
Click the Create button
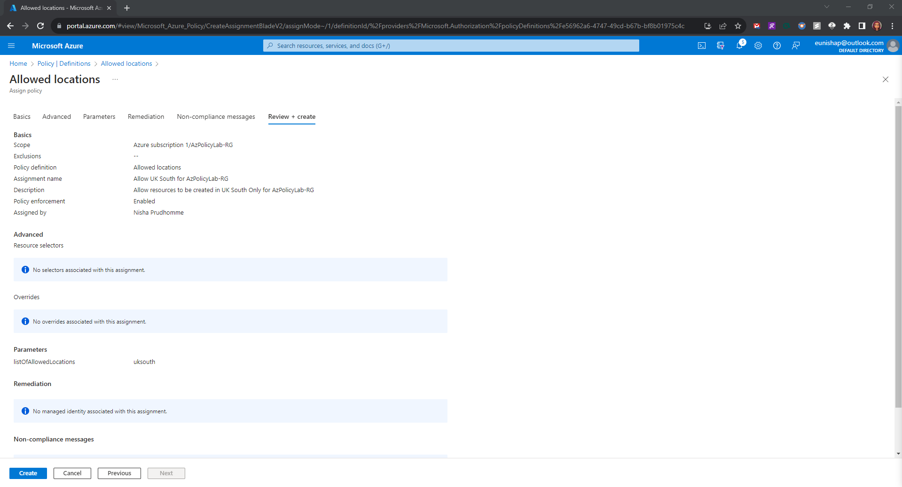[x=28, y=473]
